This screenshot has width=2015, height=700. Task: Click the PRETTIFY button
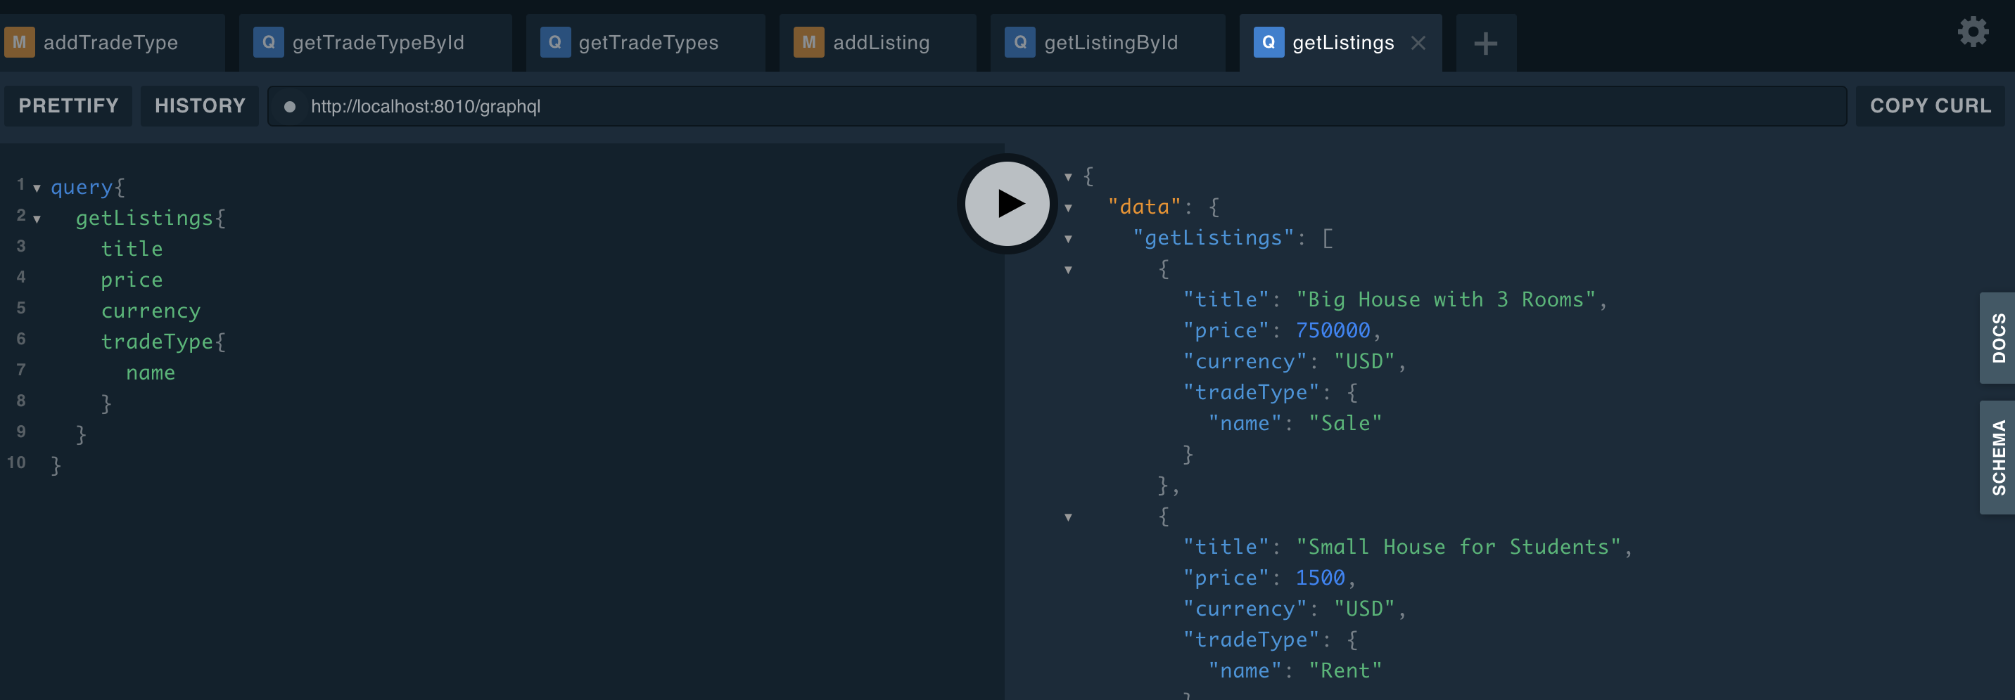pyautogui.click(x=68, y=105)
